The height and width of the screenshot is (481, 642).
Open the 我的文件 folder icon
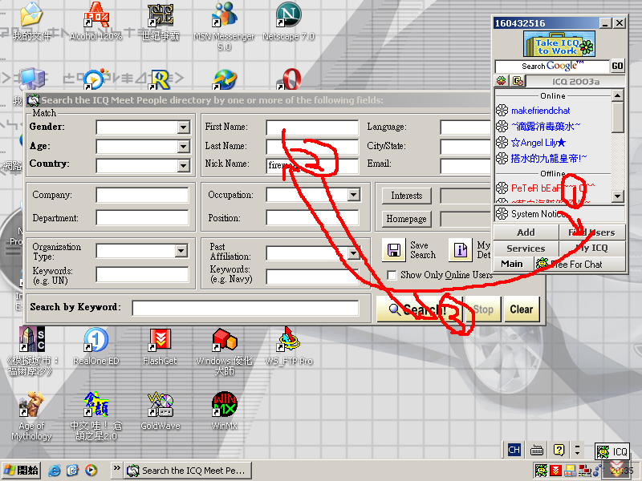point(31,21)
